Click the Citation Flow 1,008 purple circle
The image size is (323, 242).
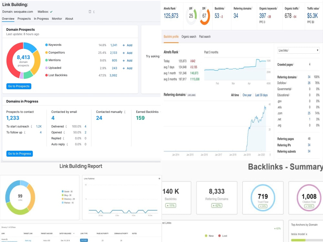pyautogui.click(x=309, y=197)
